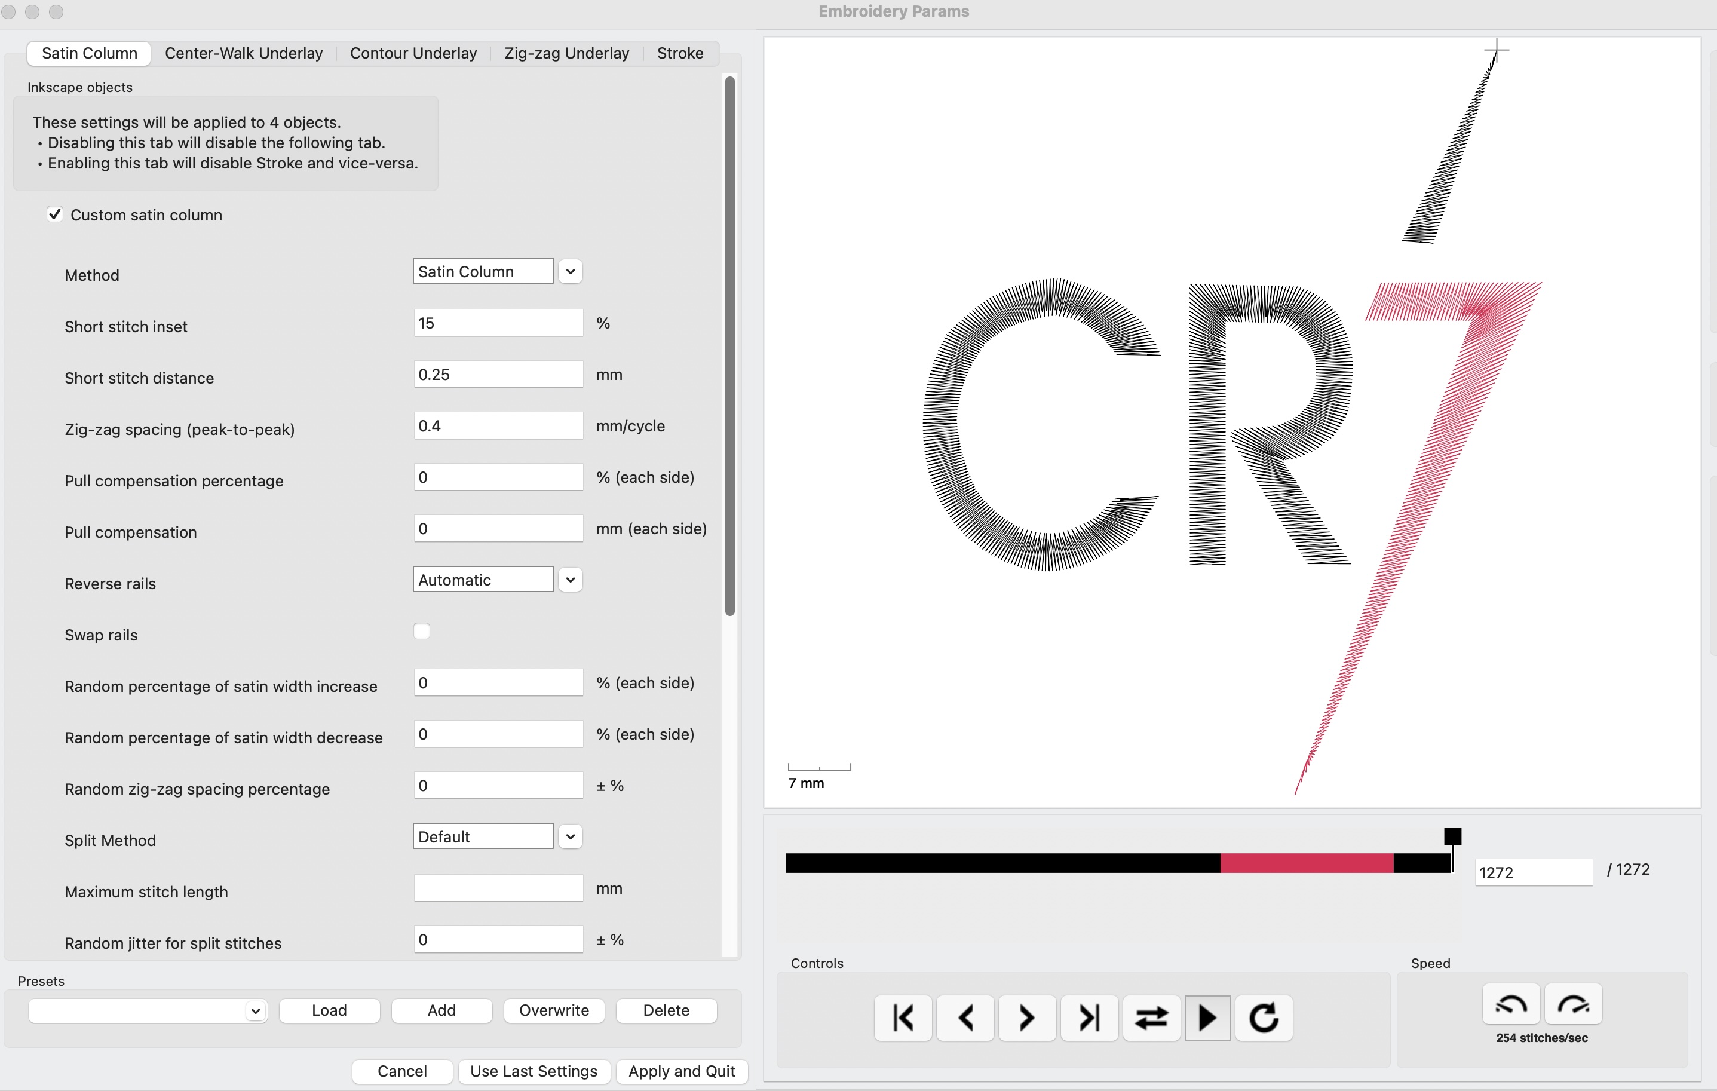Click the '7 mm' scale label

pos(806,783)
